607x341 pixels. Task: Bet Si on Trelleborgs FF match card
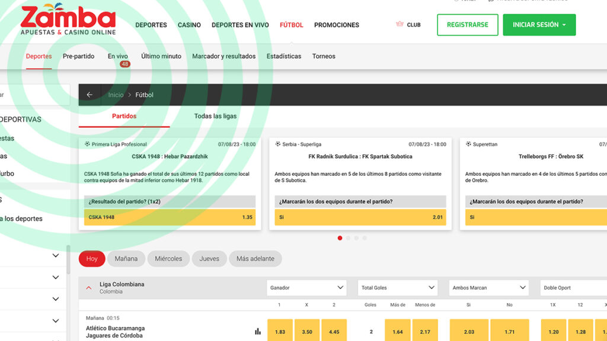[536, 217]
